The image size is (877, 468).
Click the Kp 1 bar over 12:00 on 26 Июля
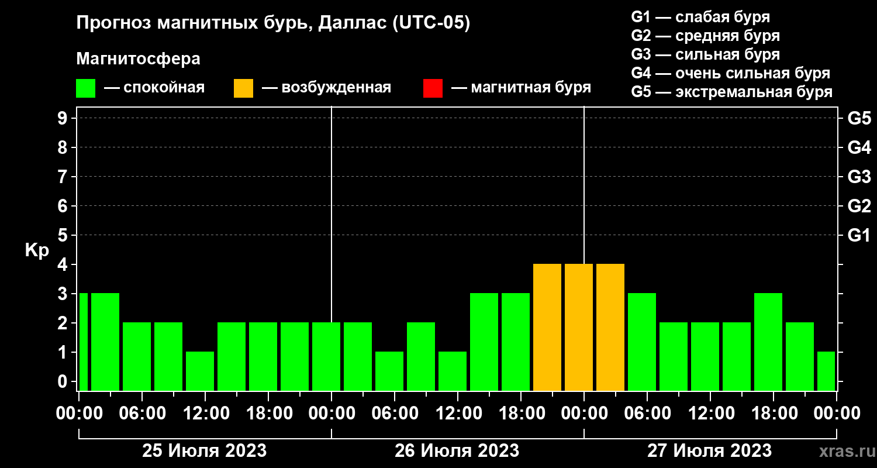pos(453,371)
